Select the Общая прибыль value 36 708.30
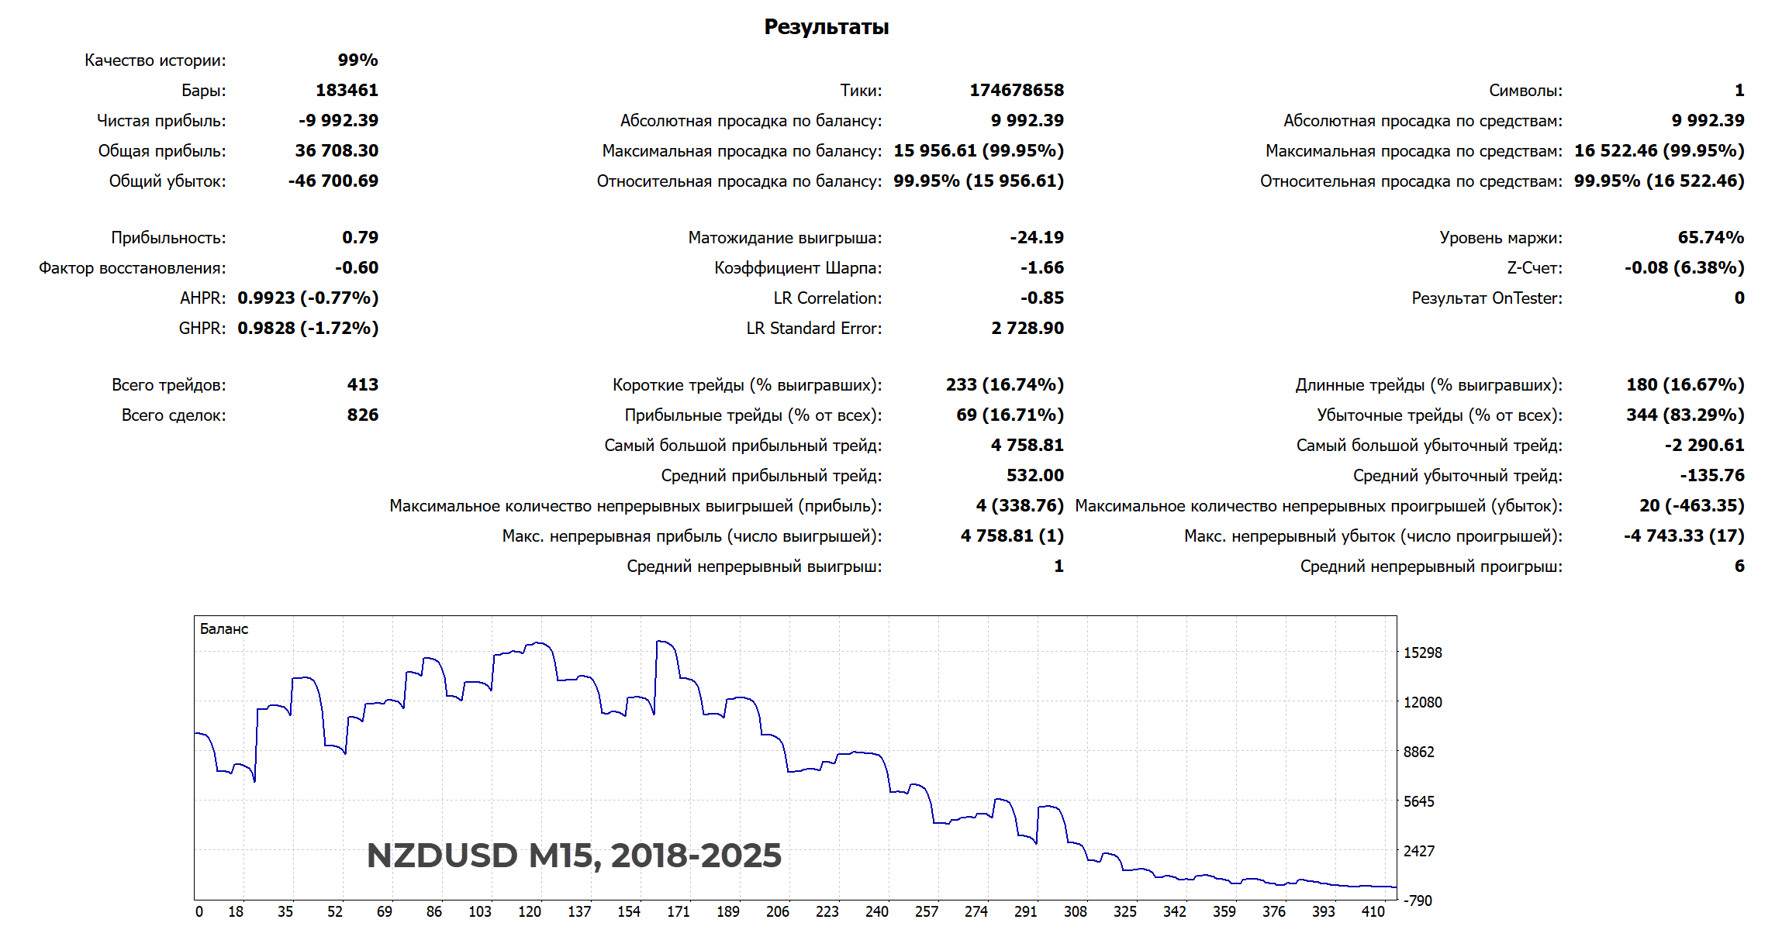1782x947 pixels. click(337, 151)
